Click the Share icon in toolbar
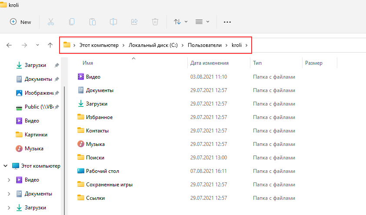 (134, 22)
